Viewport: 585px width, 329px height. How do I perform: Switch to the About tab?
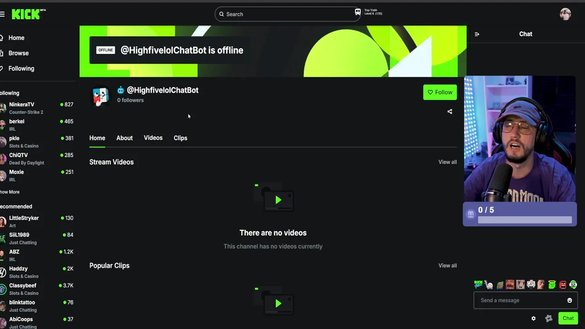124,138
